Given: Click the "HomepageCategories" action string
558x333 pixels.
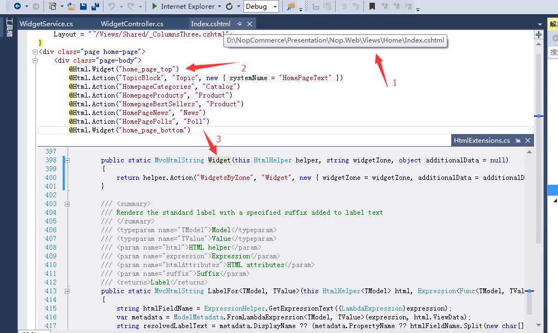Looking at the screenshot, I should (157, 87).
